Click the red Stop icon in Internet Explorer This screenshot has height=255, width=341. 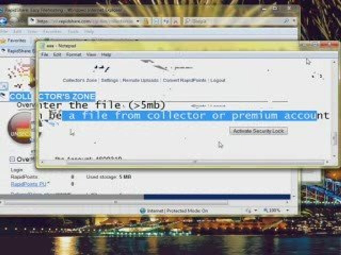pyautogui.click(x=176, y=21)
